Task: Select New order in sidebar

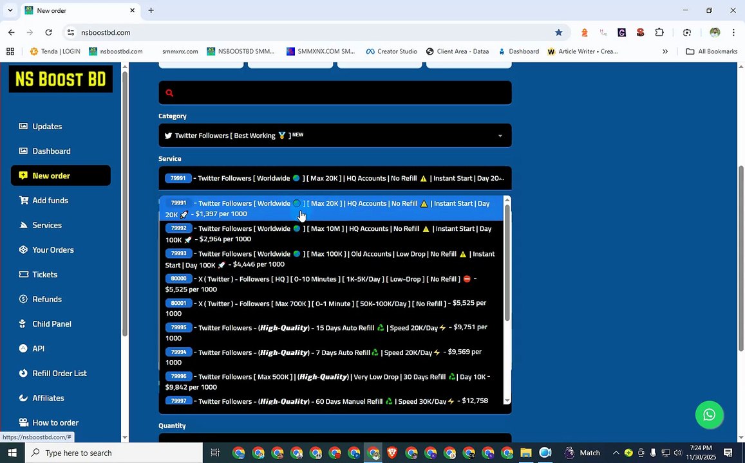Action: point(61,176)
